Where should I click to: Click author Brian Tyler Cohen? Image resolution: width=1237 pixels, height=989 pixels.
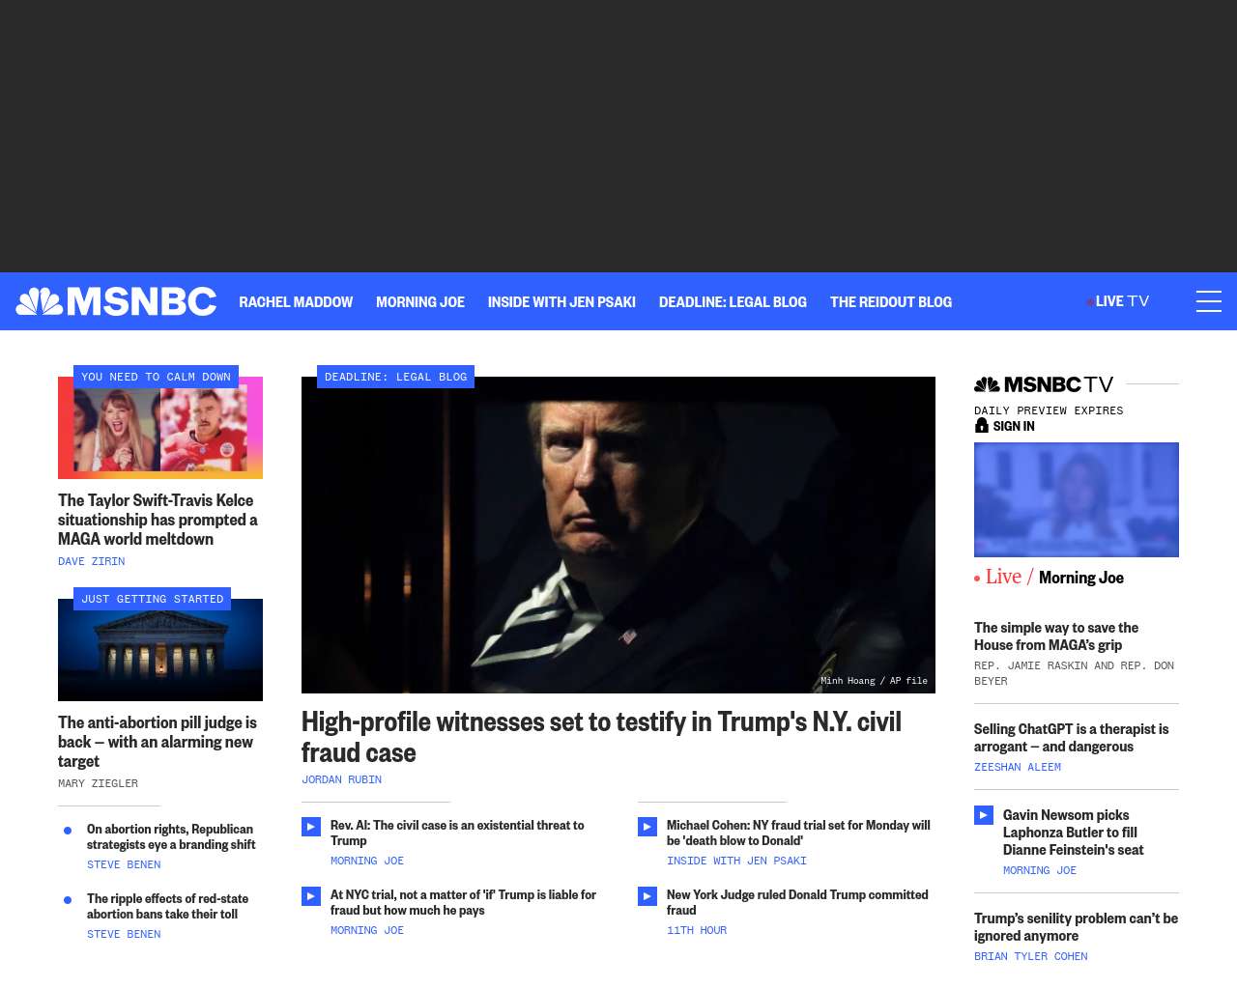pyautogui.click(x=1030, y=956)
